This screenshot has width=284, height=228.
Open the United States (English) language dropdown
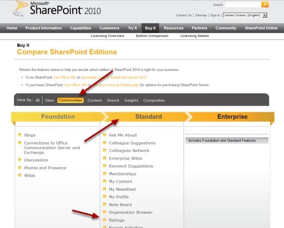[x=245, y=15]
